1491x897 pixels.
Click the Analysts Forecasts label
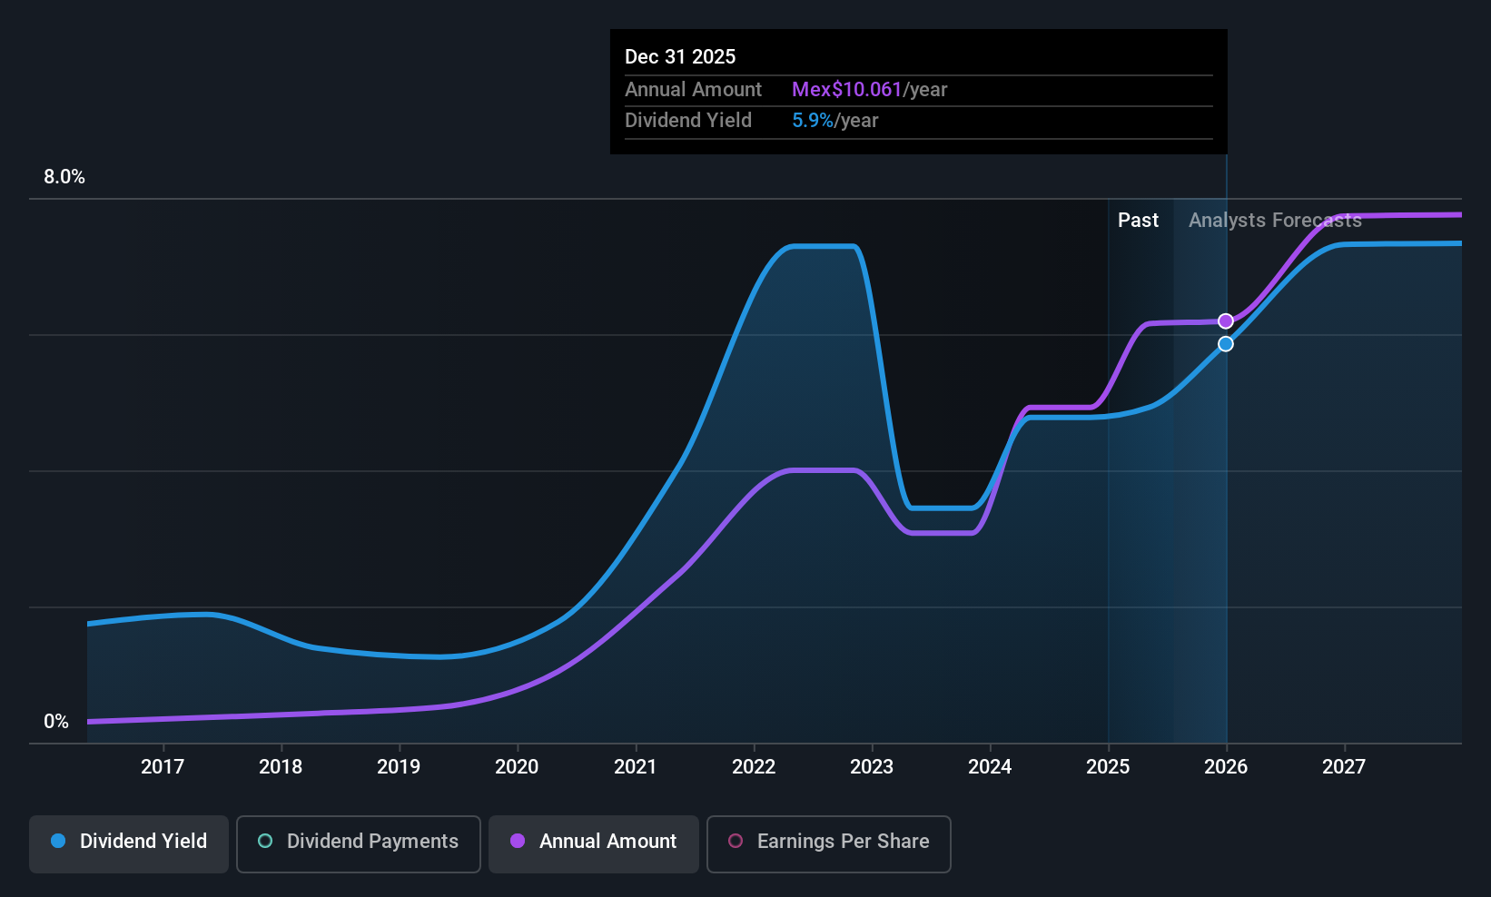[1275, 221]
